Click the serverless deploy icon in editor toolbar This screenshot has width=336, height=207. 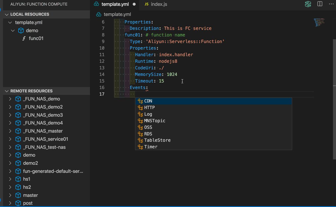tap(308, 4)
